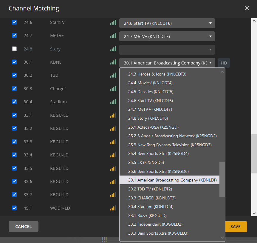View signal strength icon for channel 33.7
Screen dimensions: 257x243
click(x=113, y=194)
